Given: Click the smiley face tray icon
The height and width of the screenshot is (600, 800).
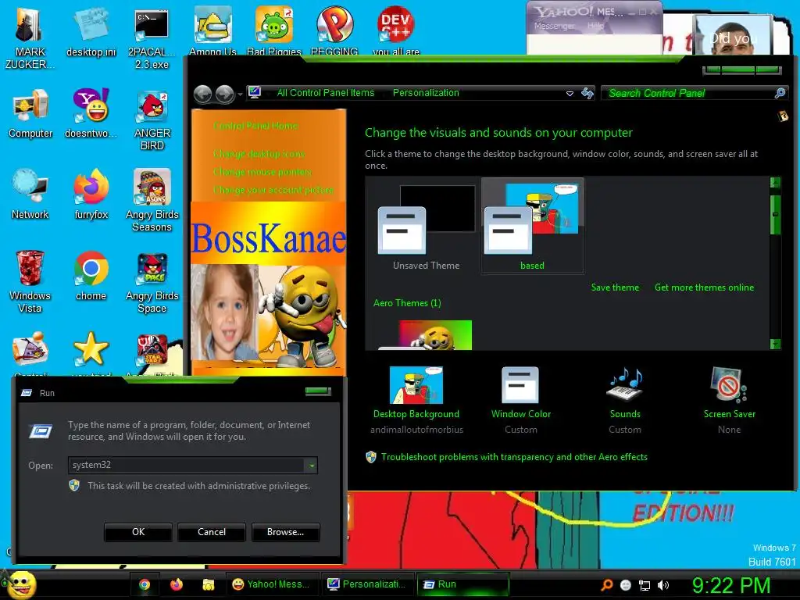Looking at the screenshot, I should [x=626, y=585].
